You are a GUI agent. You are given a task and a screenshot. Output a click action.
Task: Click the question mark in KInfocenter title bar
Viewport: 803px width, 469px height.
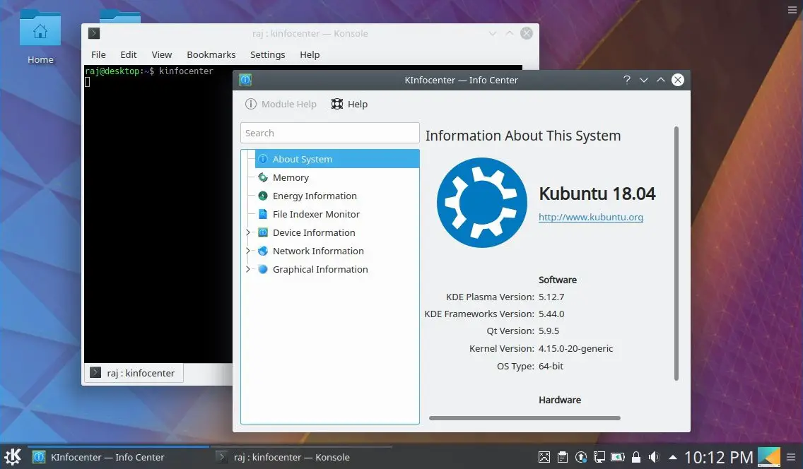(627, 80)
